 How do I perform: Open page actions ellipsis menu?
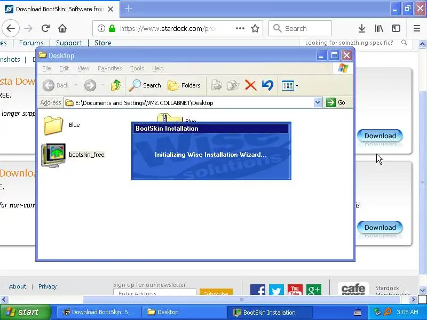(240, 28)
